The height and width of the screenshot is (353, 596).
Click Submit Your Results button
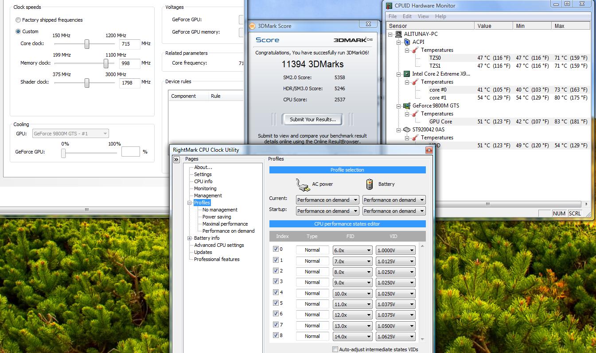click(313, 119)
